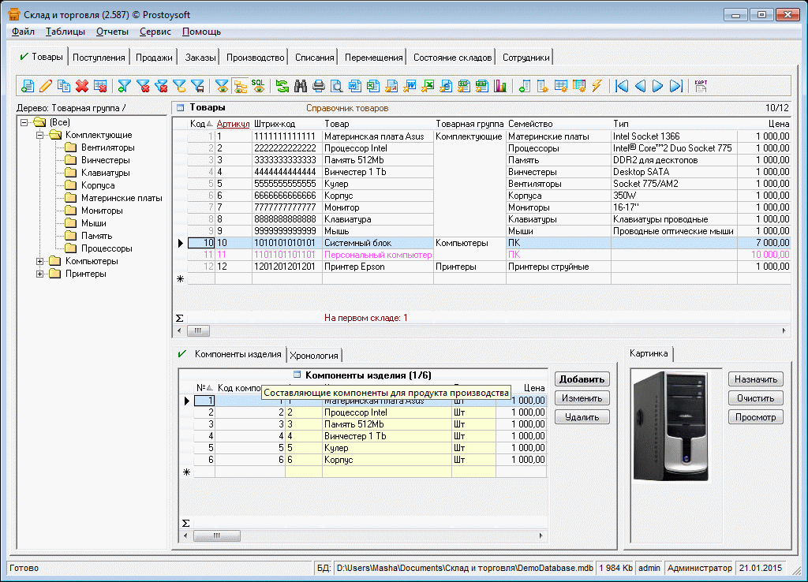Open the SQL view icon

[x=258, y=85]
